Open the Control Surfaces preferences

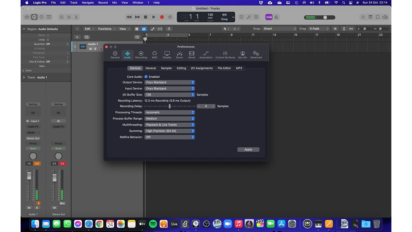coord(225,54)
